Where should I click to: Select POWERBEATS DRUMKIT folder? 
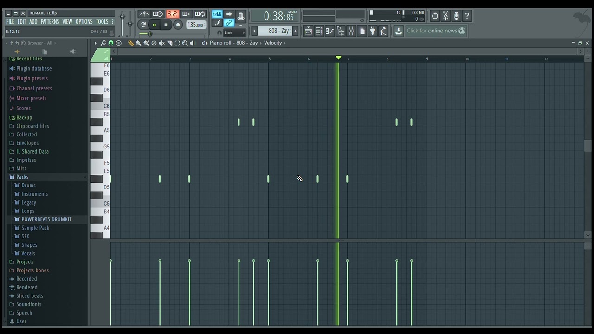point(46,219)
